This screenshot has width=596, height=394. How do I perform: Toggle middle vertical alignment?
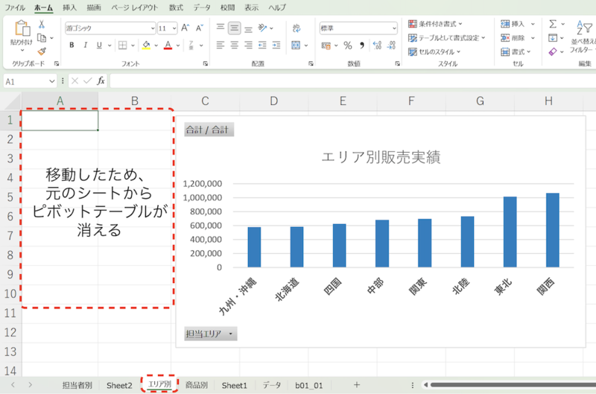point(234,28)
